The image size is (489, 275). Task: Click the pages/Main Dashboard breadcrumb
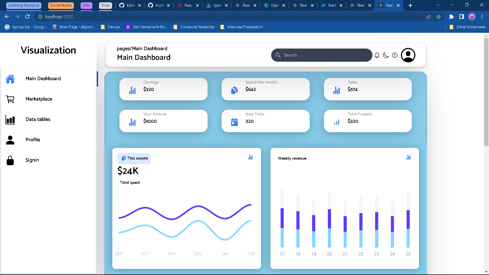coord(142,48)
